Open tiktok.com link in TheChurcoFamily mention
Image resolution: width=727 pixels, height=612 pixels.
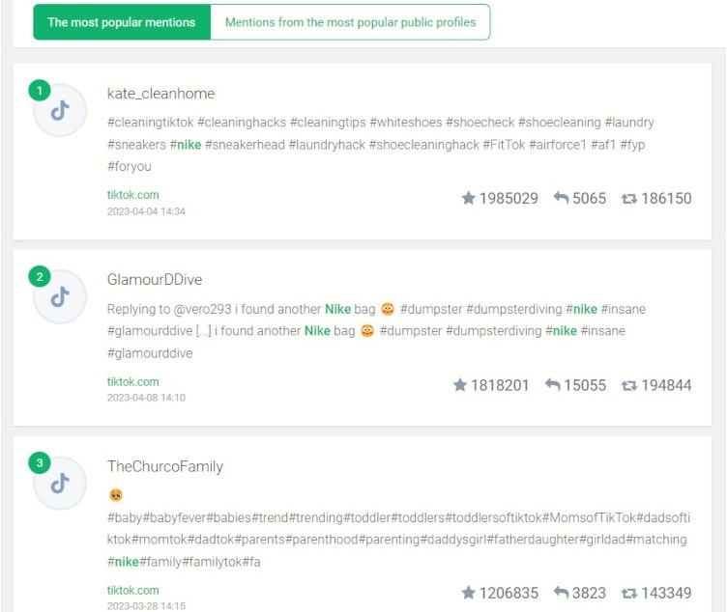click(133, 590)
